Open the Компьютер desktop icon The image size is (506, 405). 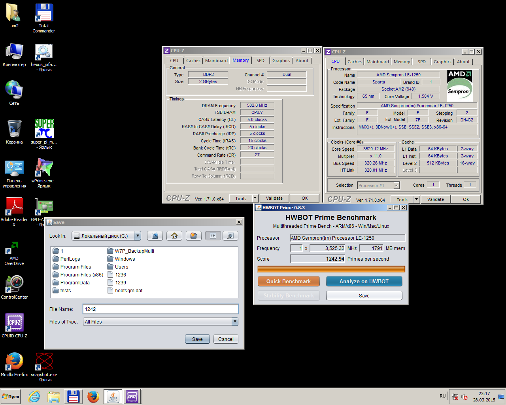click(x=14, y=55)
